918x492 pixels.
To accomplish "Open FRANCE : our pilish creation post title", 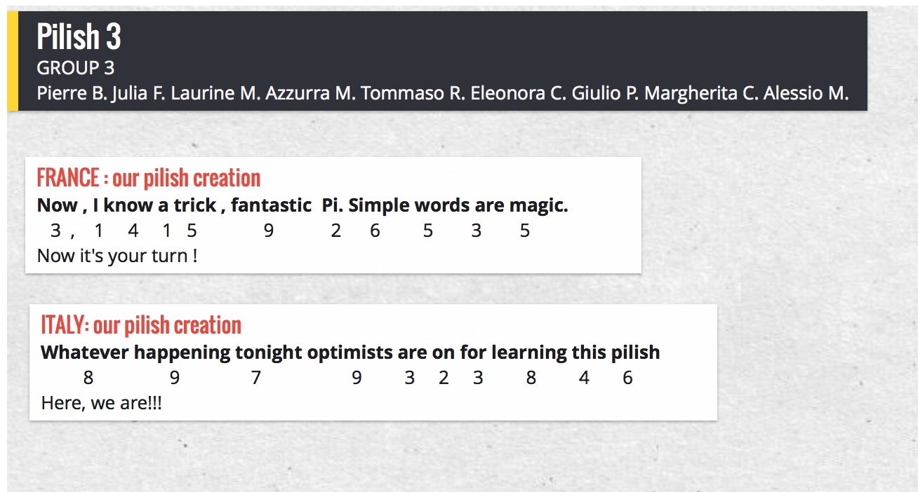I will (148, 178).
